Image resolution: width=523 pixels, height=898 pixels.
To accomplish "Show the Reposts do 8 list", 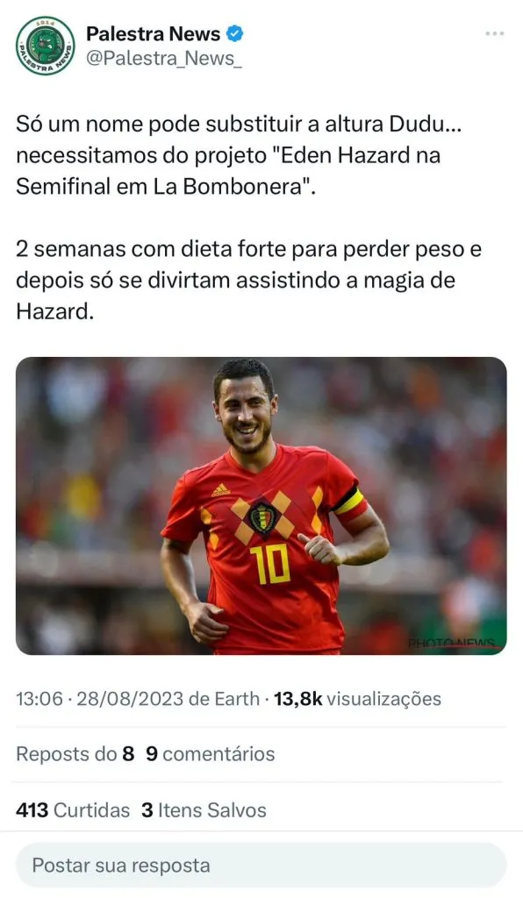I will click(75, 753).
